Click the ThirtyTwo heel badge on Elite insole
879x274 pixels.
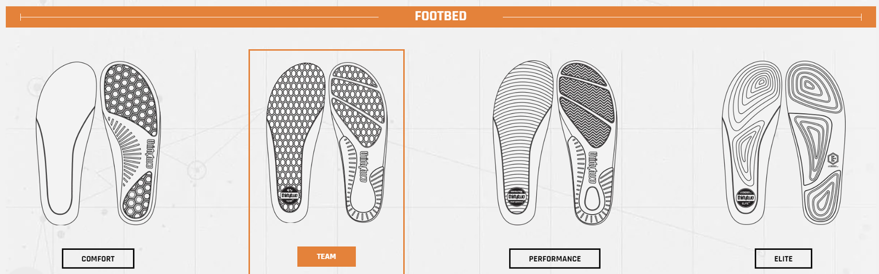coord(746,198)
